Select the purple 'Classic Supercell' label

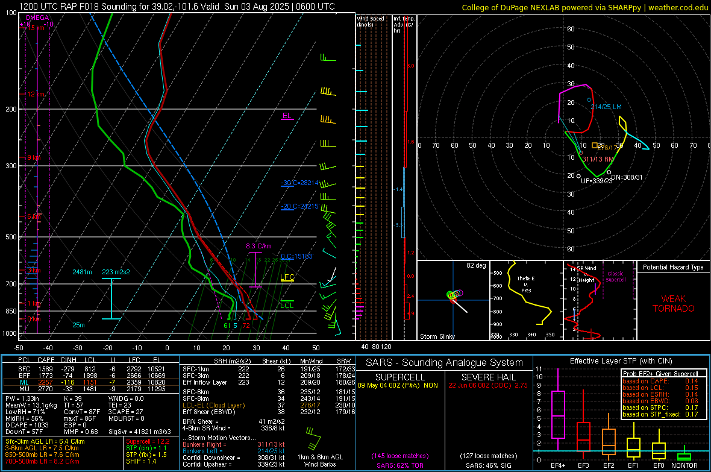(x=615, y=277)
